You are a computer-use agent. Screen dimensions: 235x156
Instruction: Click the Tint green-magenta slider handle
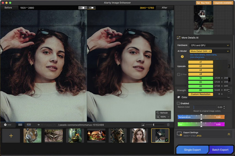pos(201,124)
